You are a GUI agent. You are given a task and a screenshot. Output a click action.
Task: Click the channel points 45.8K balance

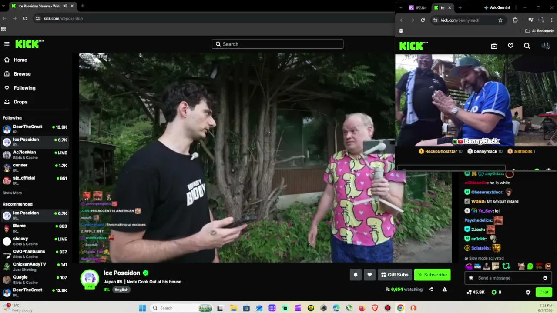click(x=476, y=292)
